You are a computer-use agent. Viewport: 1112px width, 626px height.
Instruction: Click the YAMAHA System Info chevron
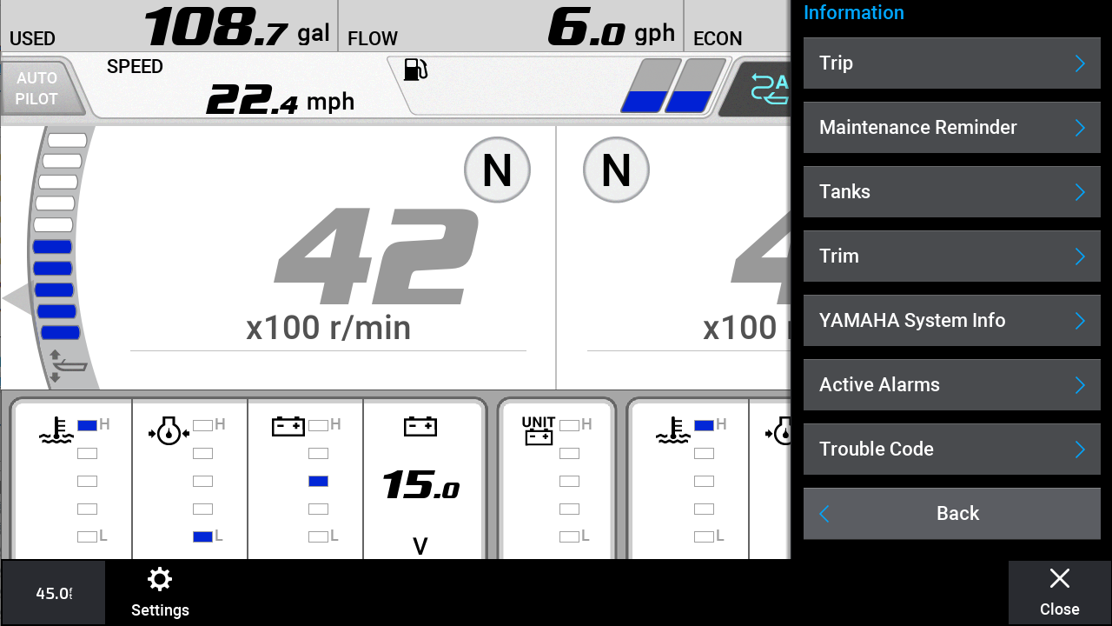[x=1080, y=321]
